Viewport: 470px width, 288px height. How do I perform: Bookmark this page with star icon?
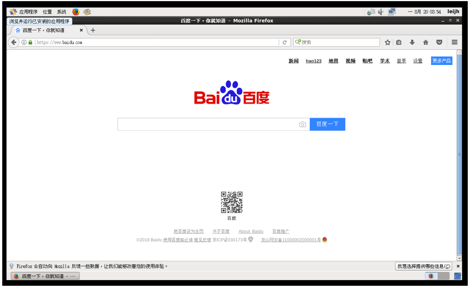(x=388, y=42)
